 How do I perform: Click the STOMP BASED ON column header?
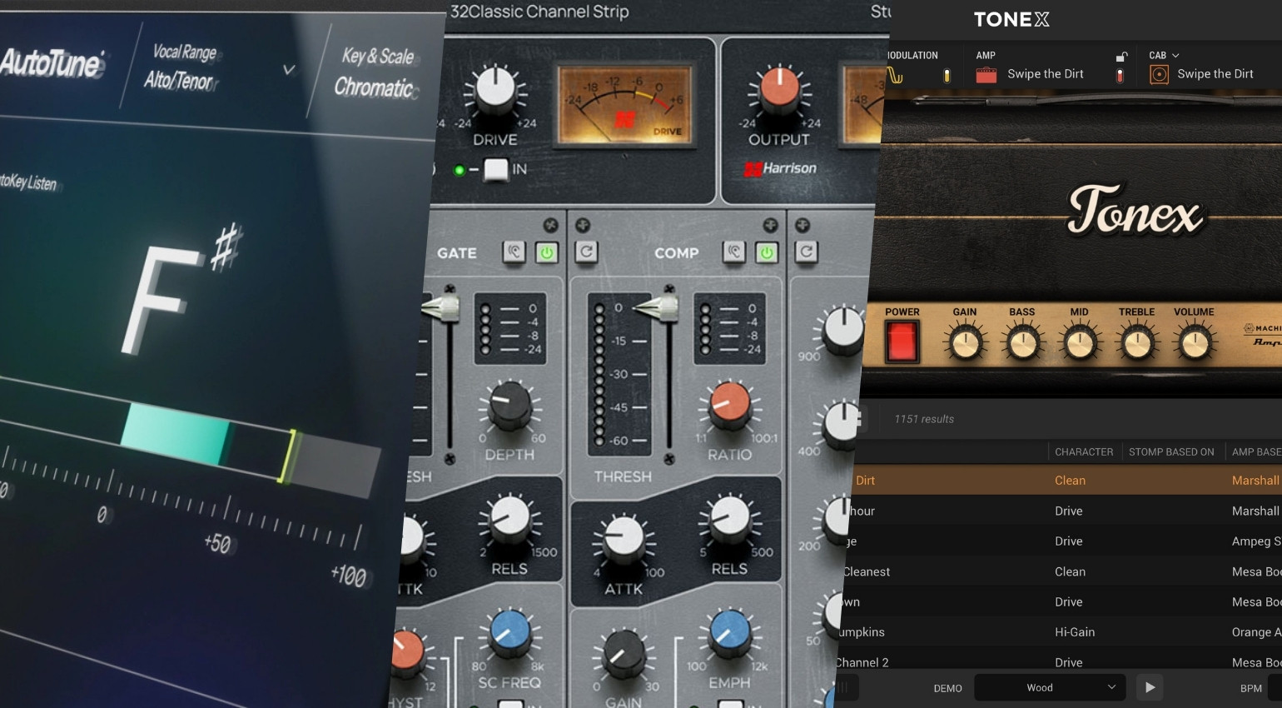pyautogui.click(x=1170, y=451)
